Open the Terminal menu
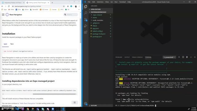This screenshot has height=111, width=197. [123, 2]
